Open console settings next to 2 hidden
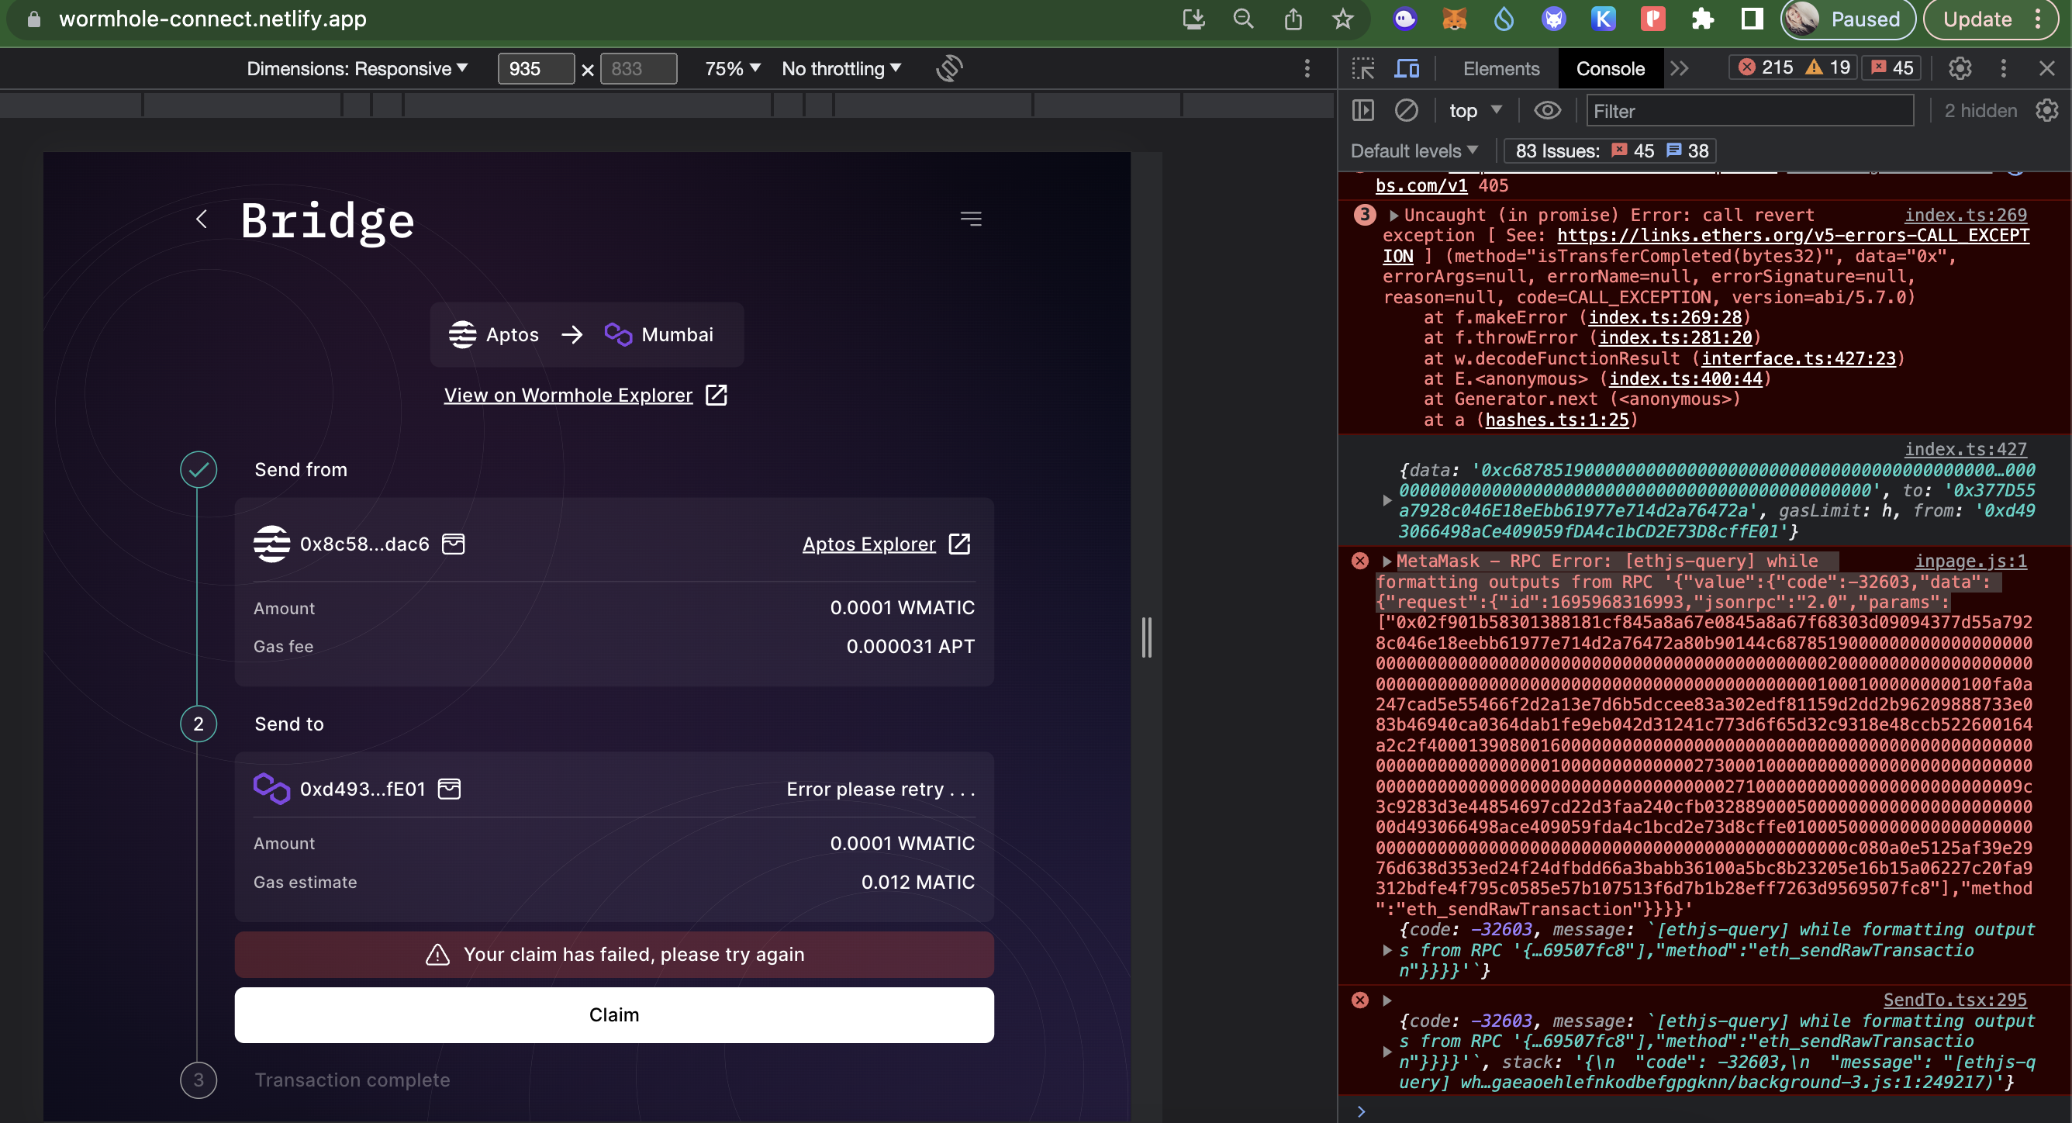Screen dimensions: 2072x1123 tap(2046, 110)
